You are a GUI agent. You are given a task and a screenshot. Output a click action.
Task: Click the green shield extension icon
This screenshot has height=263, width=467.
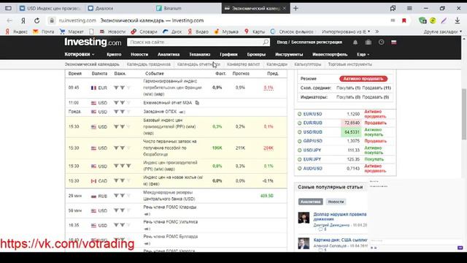(x=422, y=20)
